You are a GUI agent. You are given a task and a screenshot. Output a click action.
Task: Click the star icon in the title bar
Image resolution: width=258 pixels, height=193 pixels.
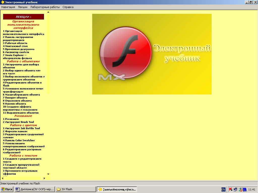coord(3,2)
